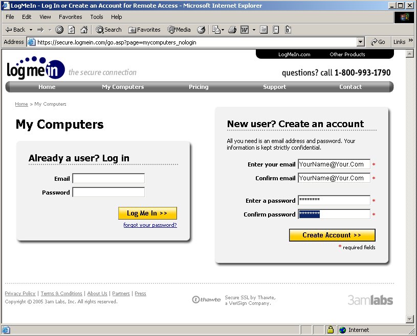
Task: Open the Media toolbar button
Action: pyautogui.click(x=179, y=30)
